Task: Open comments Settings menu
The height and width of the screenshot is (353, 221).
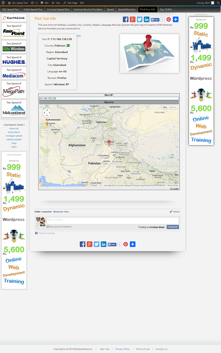Action: tap(175, 212)
